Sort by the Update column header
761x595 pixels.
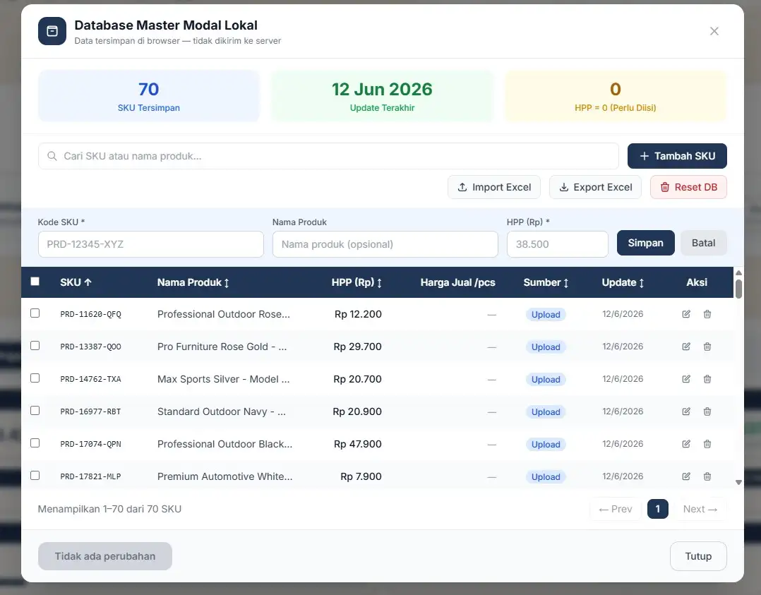tap(623, 282)
